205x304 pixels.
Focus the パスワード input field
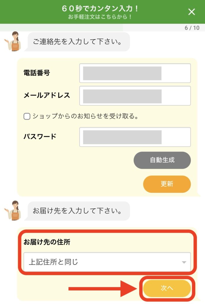[x=135, y=137]
